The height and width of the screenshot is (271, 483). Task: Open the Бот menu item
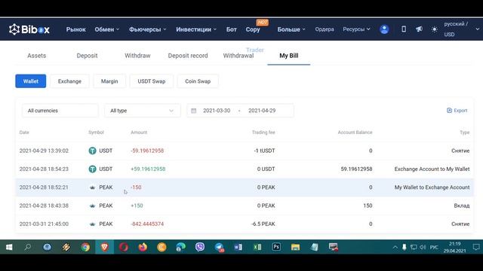coord(232,29)
